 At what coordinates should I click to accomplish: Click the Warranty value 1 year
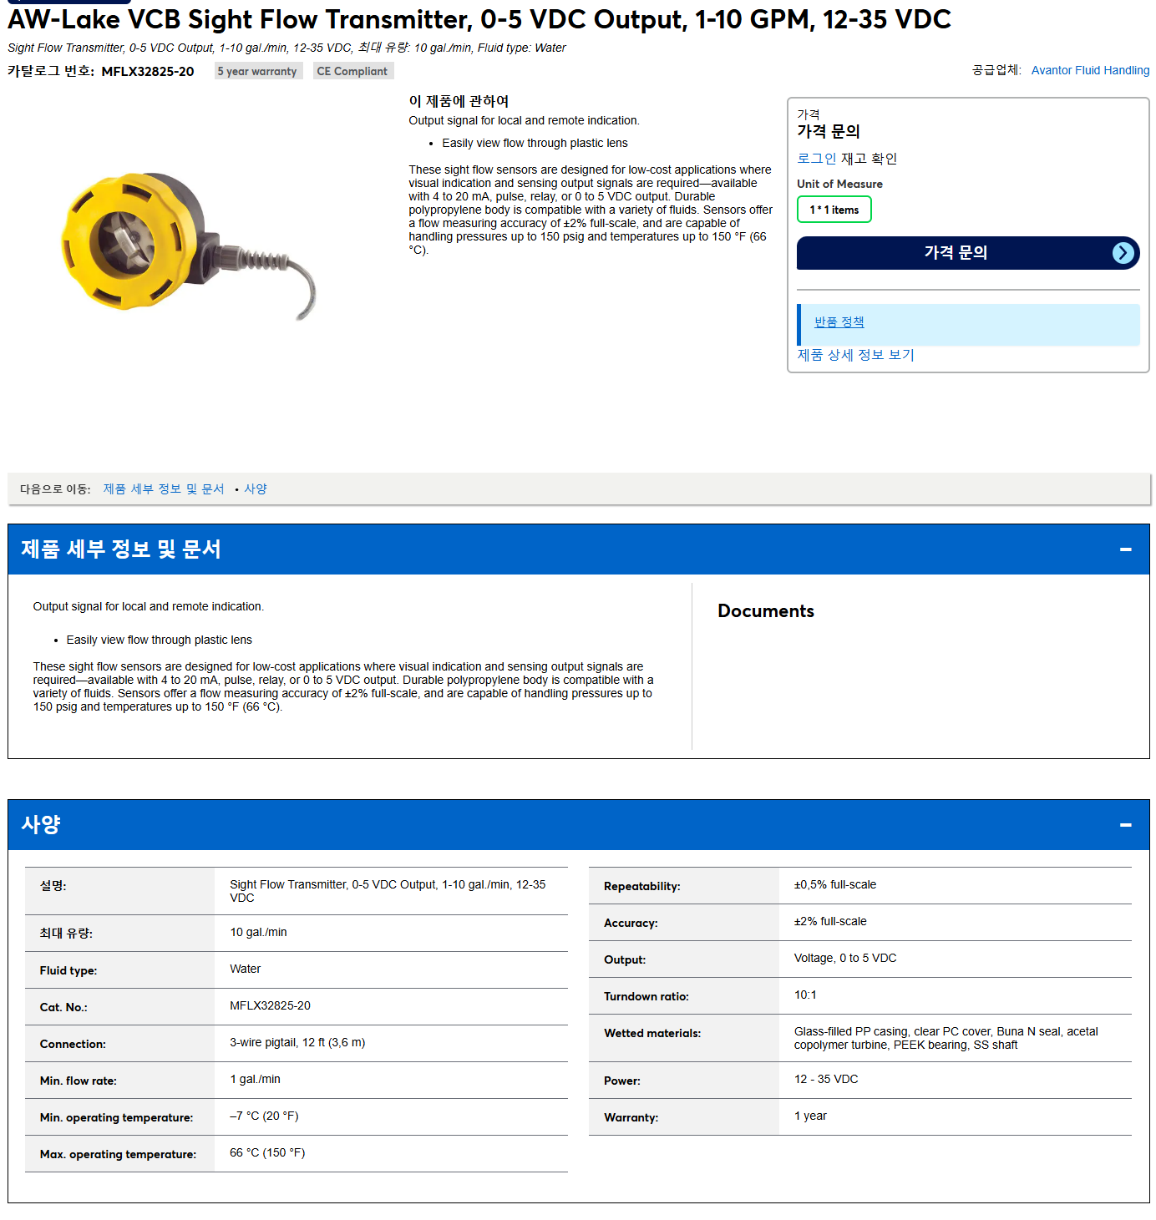point(810,1116)
